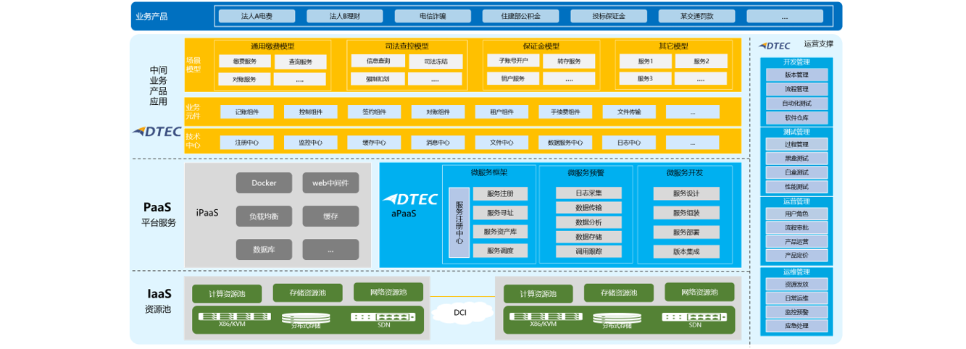This screenshot has width=966, height=349.
Task: Click the DCI cloud icon
Action: click(x=460, y=313)
